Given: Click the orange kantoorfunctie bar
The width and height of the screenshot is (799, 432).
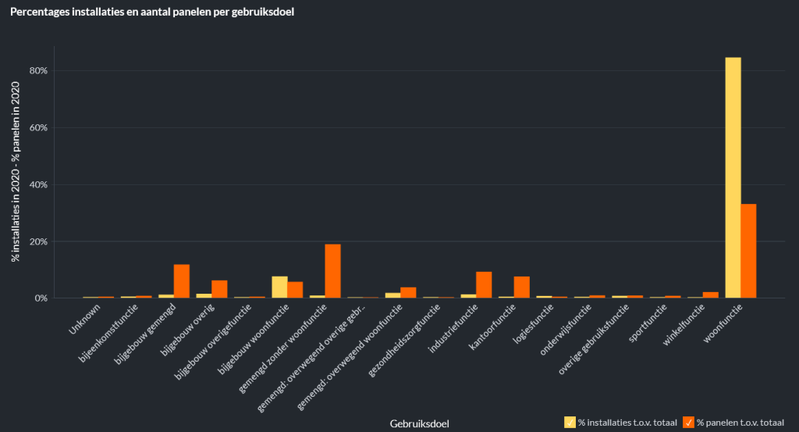Looking at the screenshot, I should [x=522, y=287].
